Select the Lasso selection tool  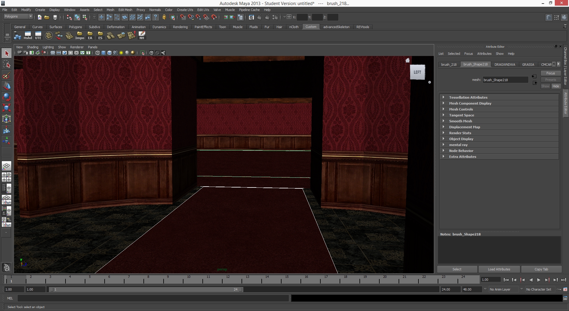tap(7, 64)
